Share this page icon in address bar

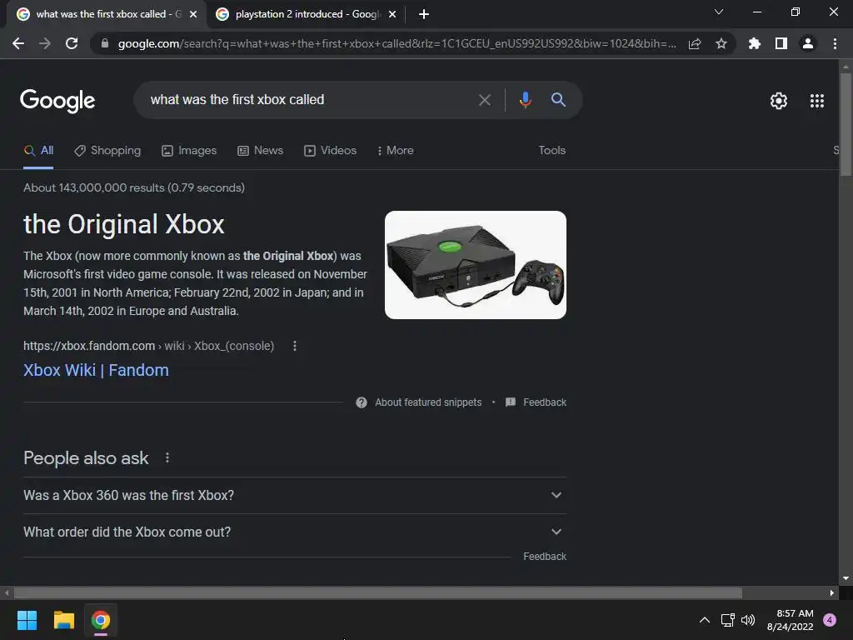pos(695,43)
